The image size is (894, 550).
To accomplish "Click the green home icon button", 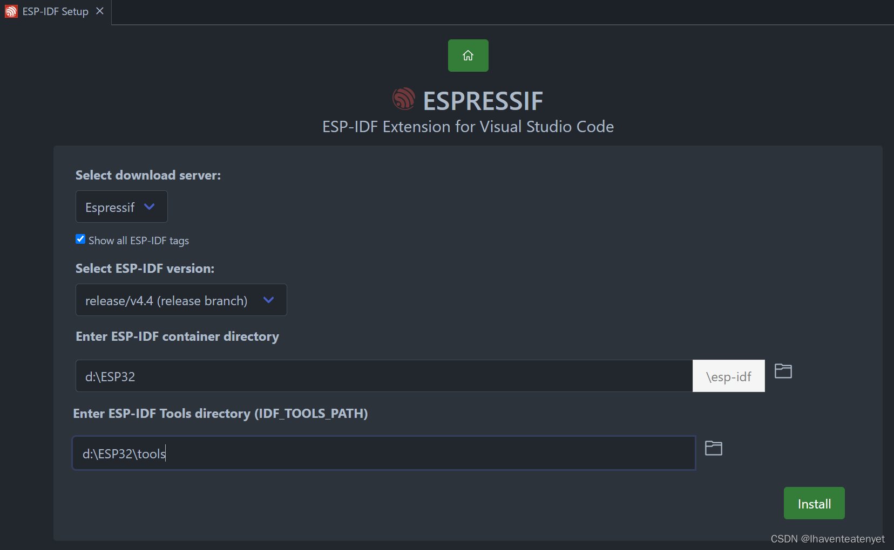I will [x=468, y=55].
